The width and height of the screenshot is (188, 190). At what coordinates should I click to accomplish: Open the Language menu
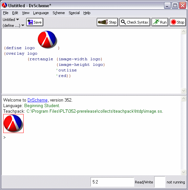click(41, 13)
